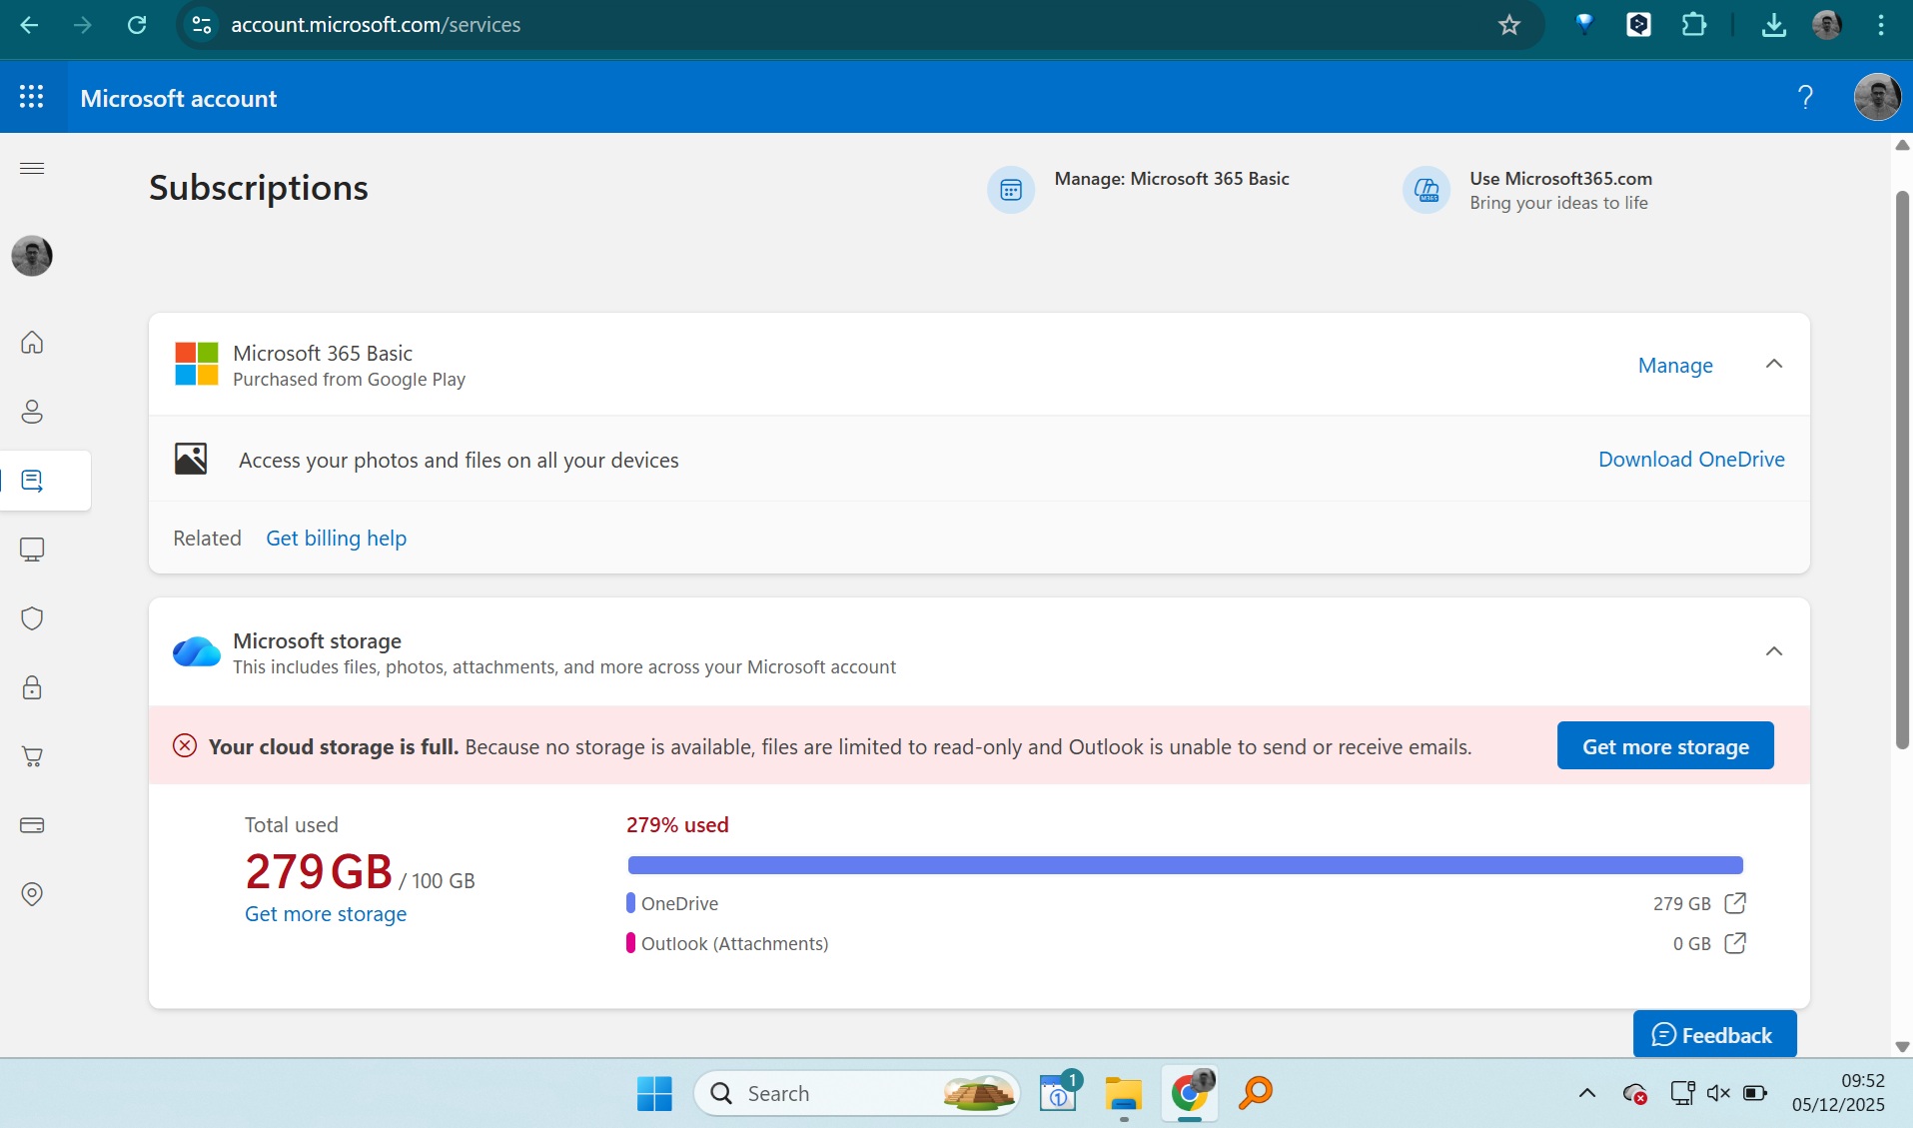
Task: Open the browser downloads panel
Action: [x=1773, y=25]
